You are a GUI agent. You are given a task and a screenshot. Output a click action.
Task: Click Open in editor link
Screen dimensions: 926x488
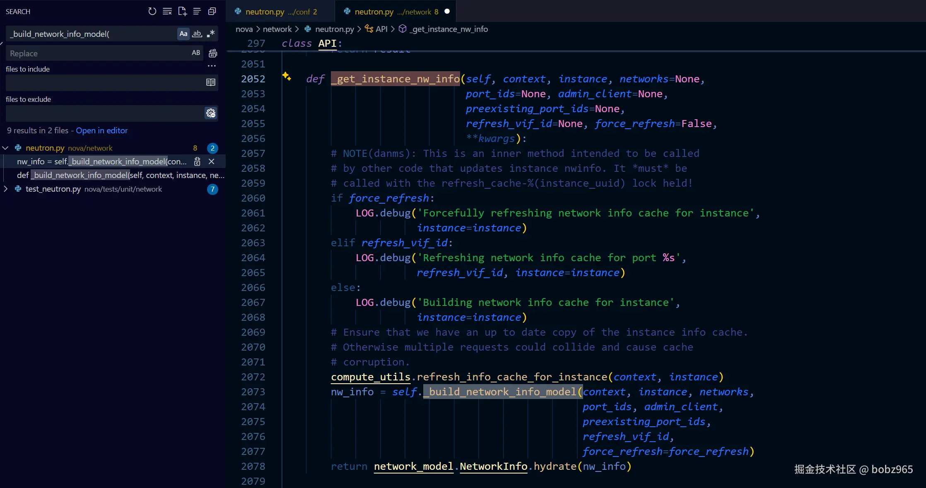(102, 130)
